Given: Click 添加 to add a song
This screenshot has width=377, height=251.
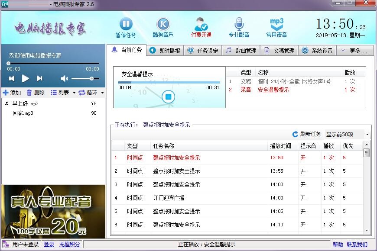Looking at the screenshot, I should (12, 93).
